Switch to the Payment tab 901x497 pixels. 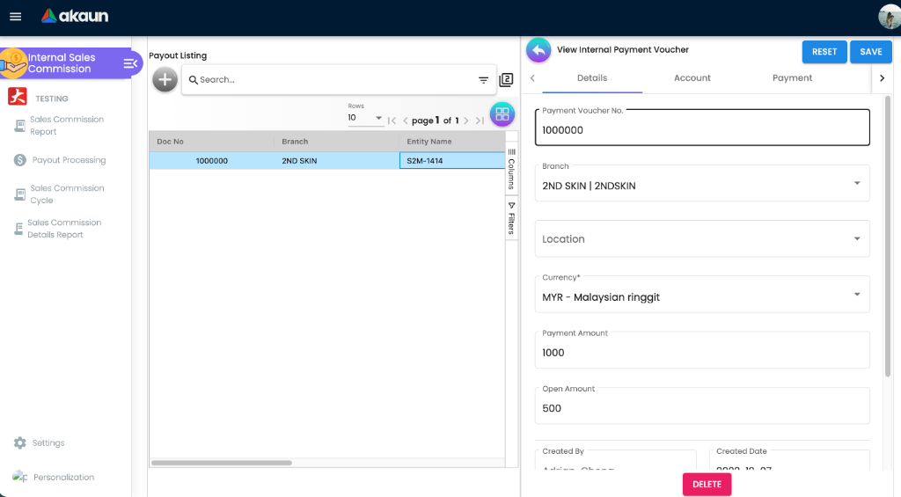[792, 78]
